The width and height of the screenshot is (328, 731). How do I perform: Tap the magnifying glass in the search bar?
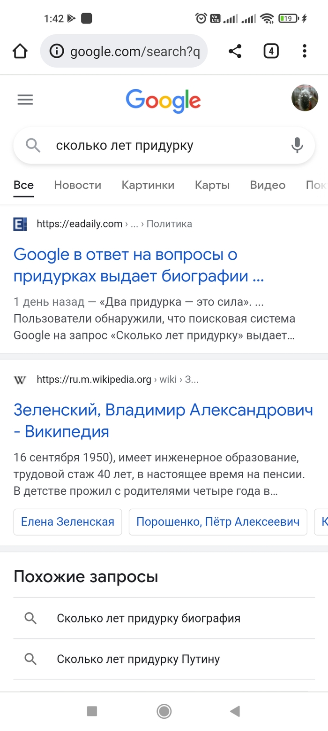pyautogui.click(x=33, y=145)
